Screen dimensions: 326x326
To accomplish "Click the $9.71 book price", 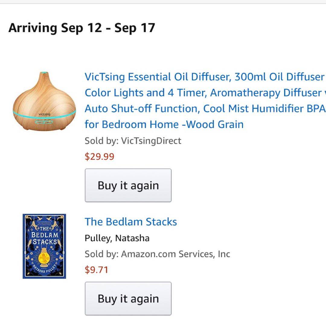I will [x=96, y=270].
